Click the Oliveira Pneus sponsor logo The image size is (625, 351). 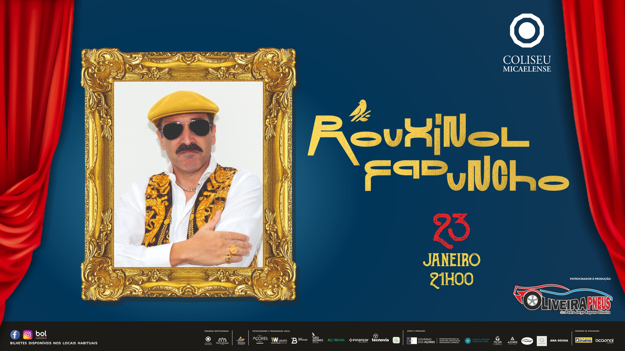tap(563, 300)
